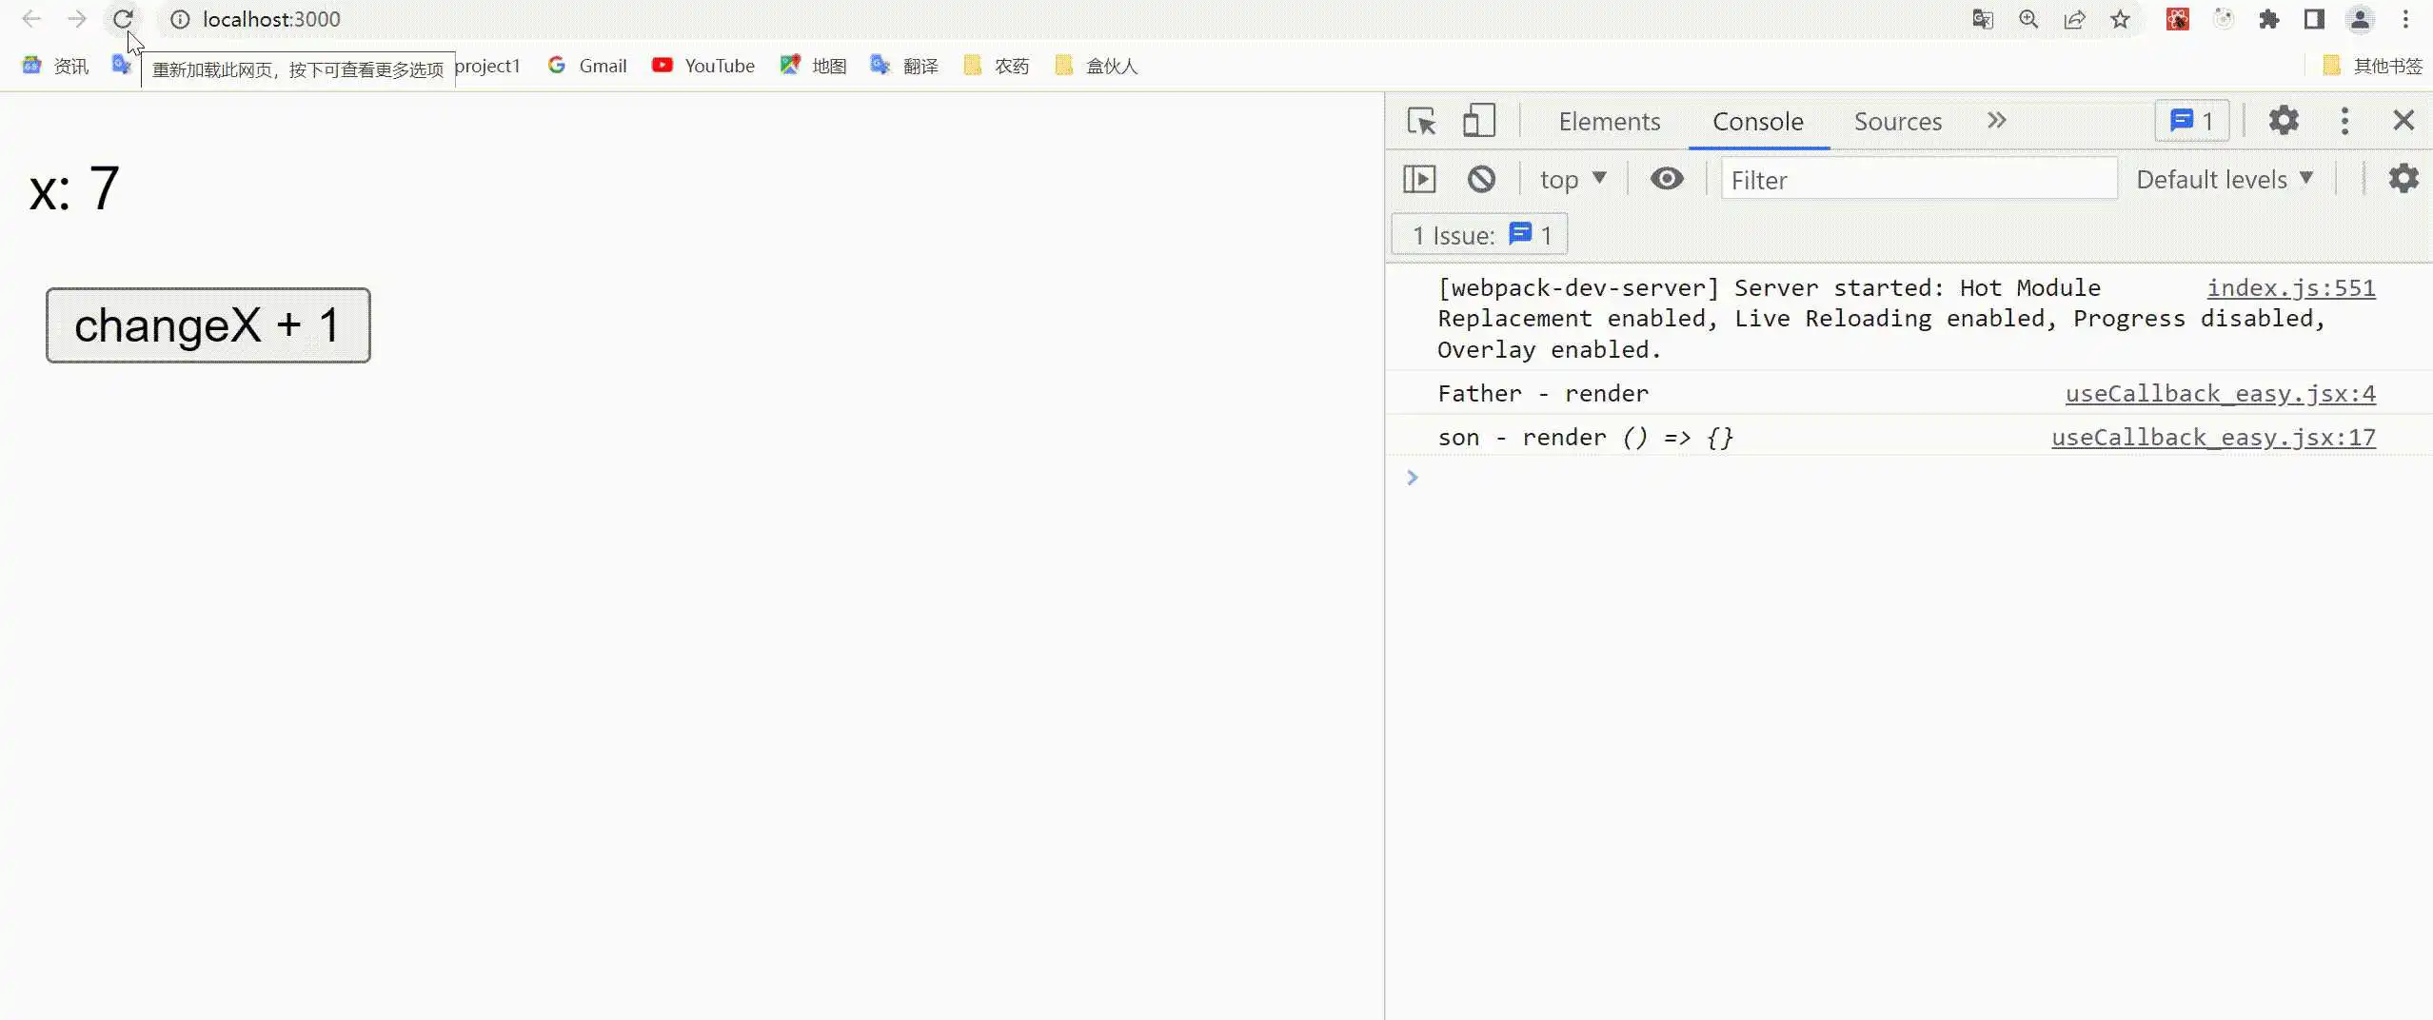The height and width of the screenshot is (1020, 2433).
Task: Share this page icon
Action: (2074, 19)
